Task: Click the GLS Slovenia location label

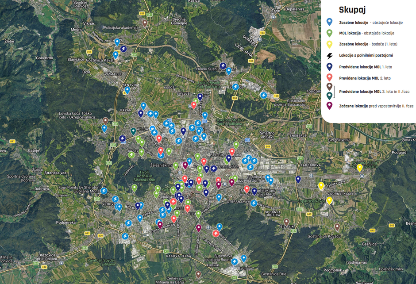Action: (x=339, y=139)
